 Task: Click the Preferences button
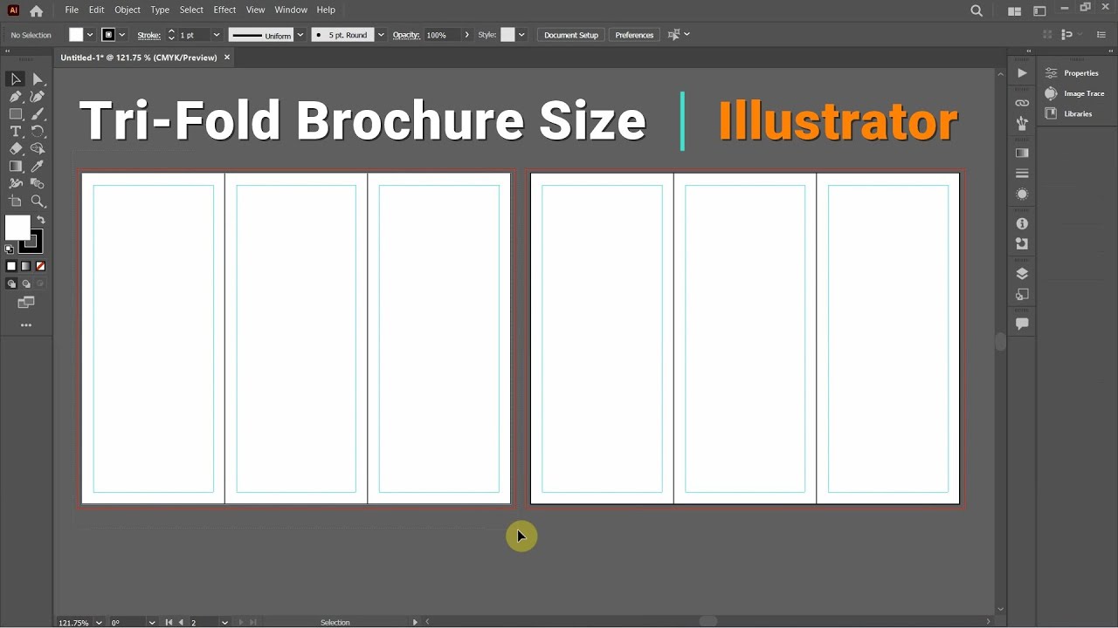tap(634, 35)
